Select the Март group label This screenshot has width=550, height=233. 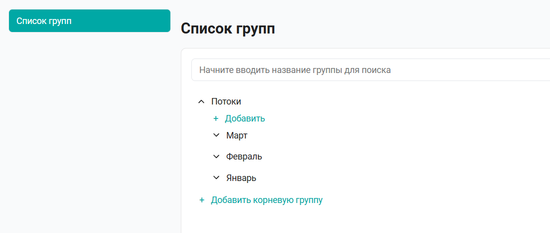(x=237, y=135)
